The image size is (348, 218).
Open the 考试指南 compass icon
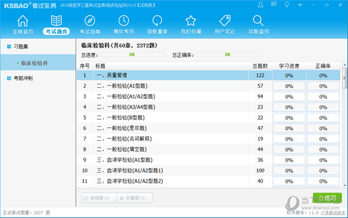pyautogui.click(x=90, y=21)
